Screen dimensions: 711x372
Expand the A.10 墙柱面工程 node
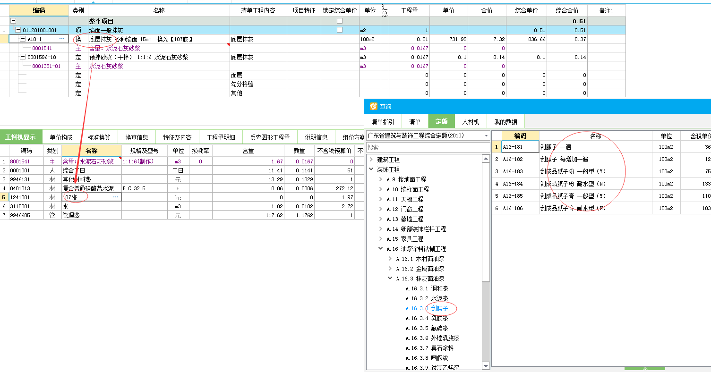tap(381, 189)
